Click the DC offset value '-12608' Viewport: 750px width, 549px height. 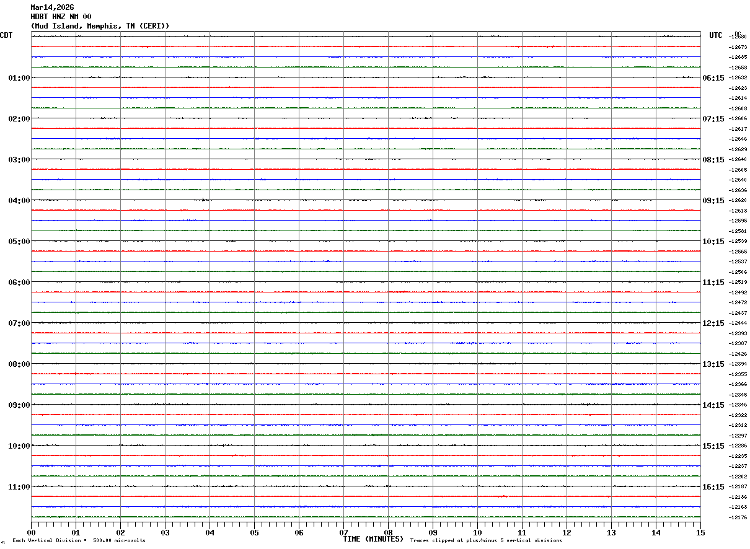coord(738,108)
